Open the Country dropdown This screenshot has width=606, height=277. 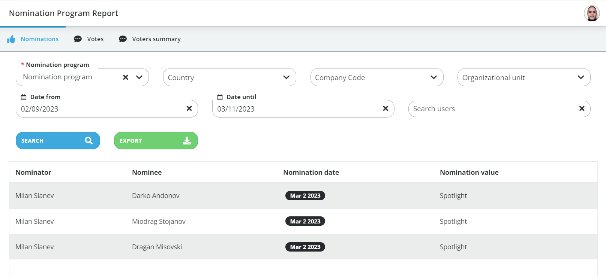(229, 77)
